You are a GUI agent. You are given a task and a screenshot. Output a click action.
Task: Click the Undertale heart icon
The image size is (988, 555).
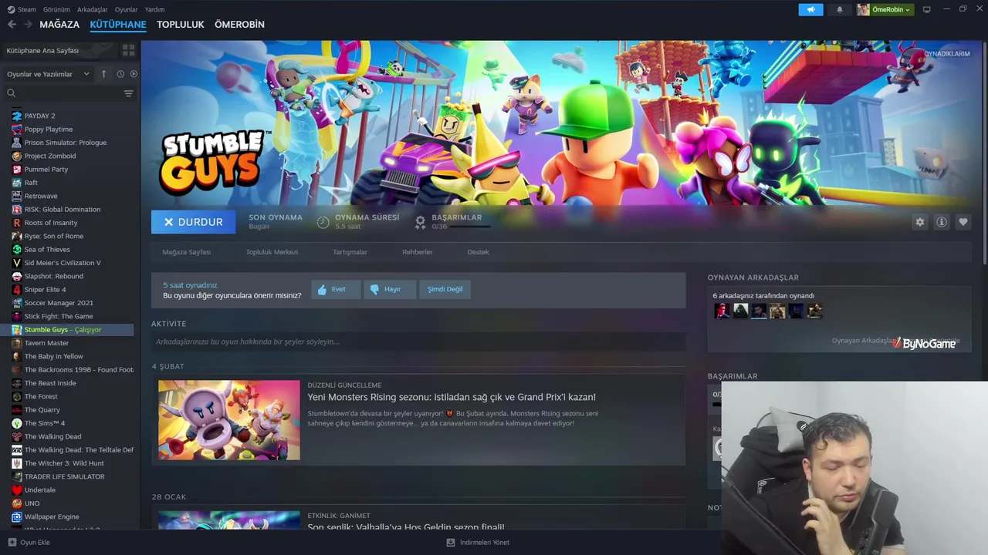(x=17, y=490)
